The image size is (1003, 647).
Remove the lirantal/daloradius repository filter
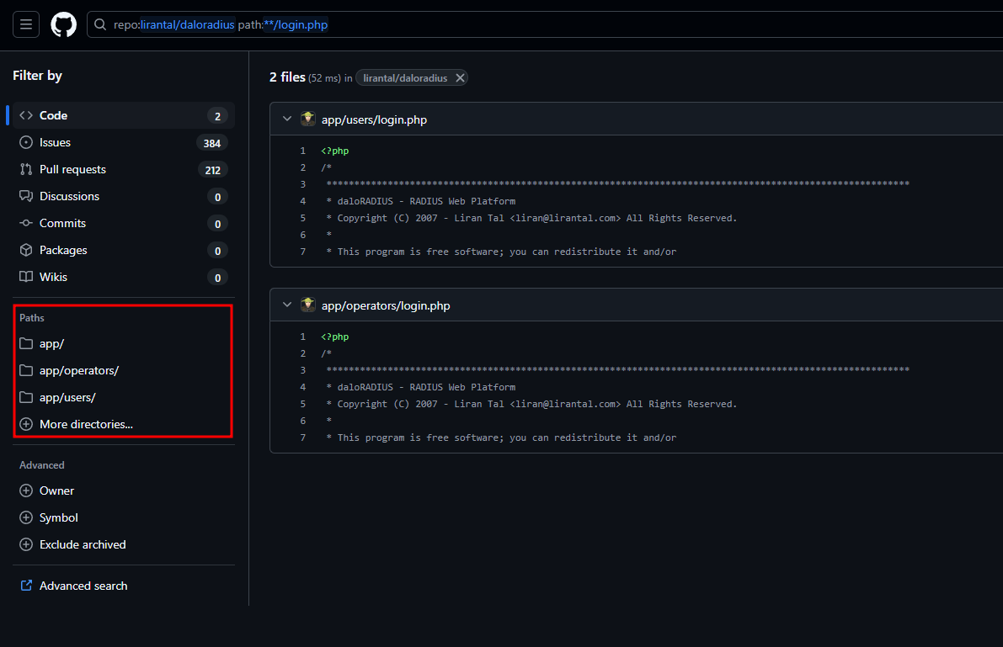pyautogui.click(x=460, y=78)
